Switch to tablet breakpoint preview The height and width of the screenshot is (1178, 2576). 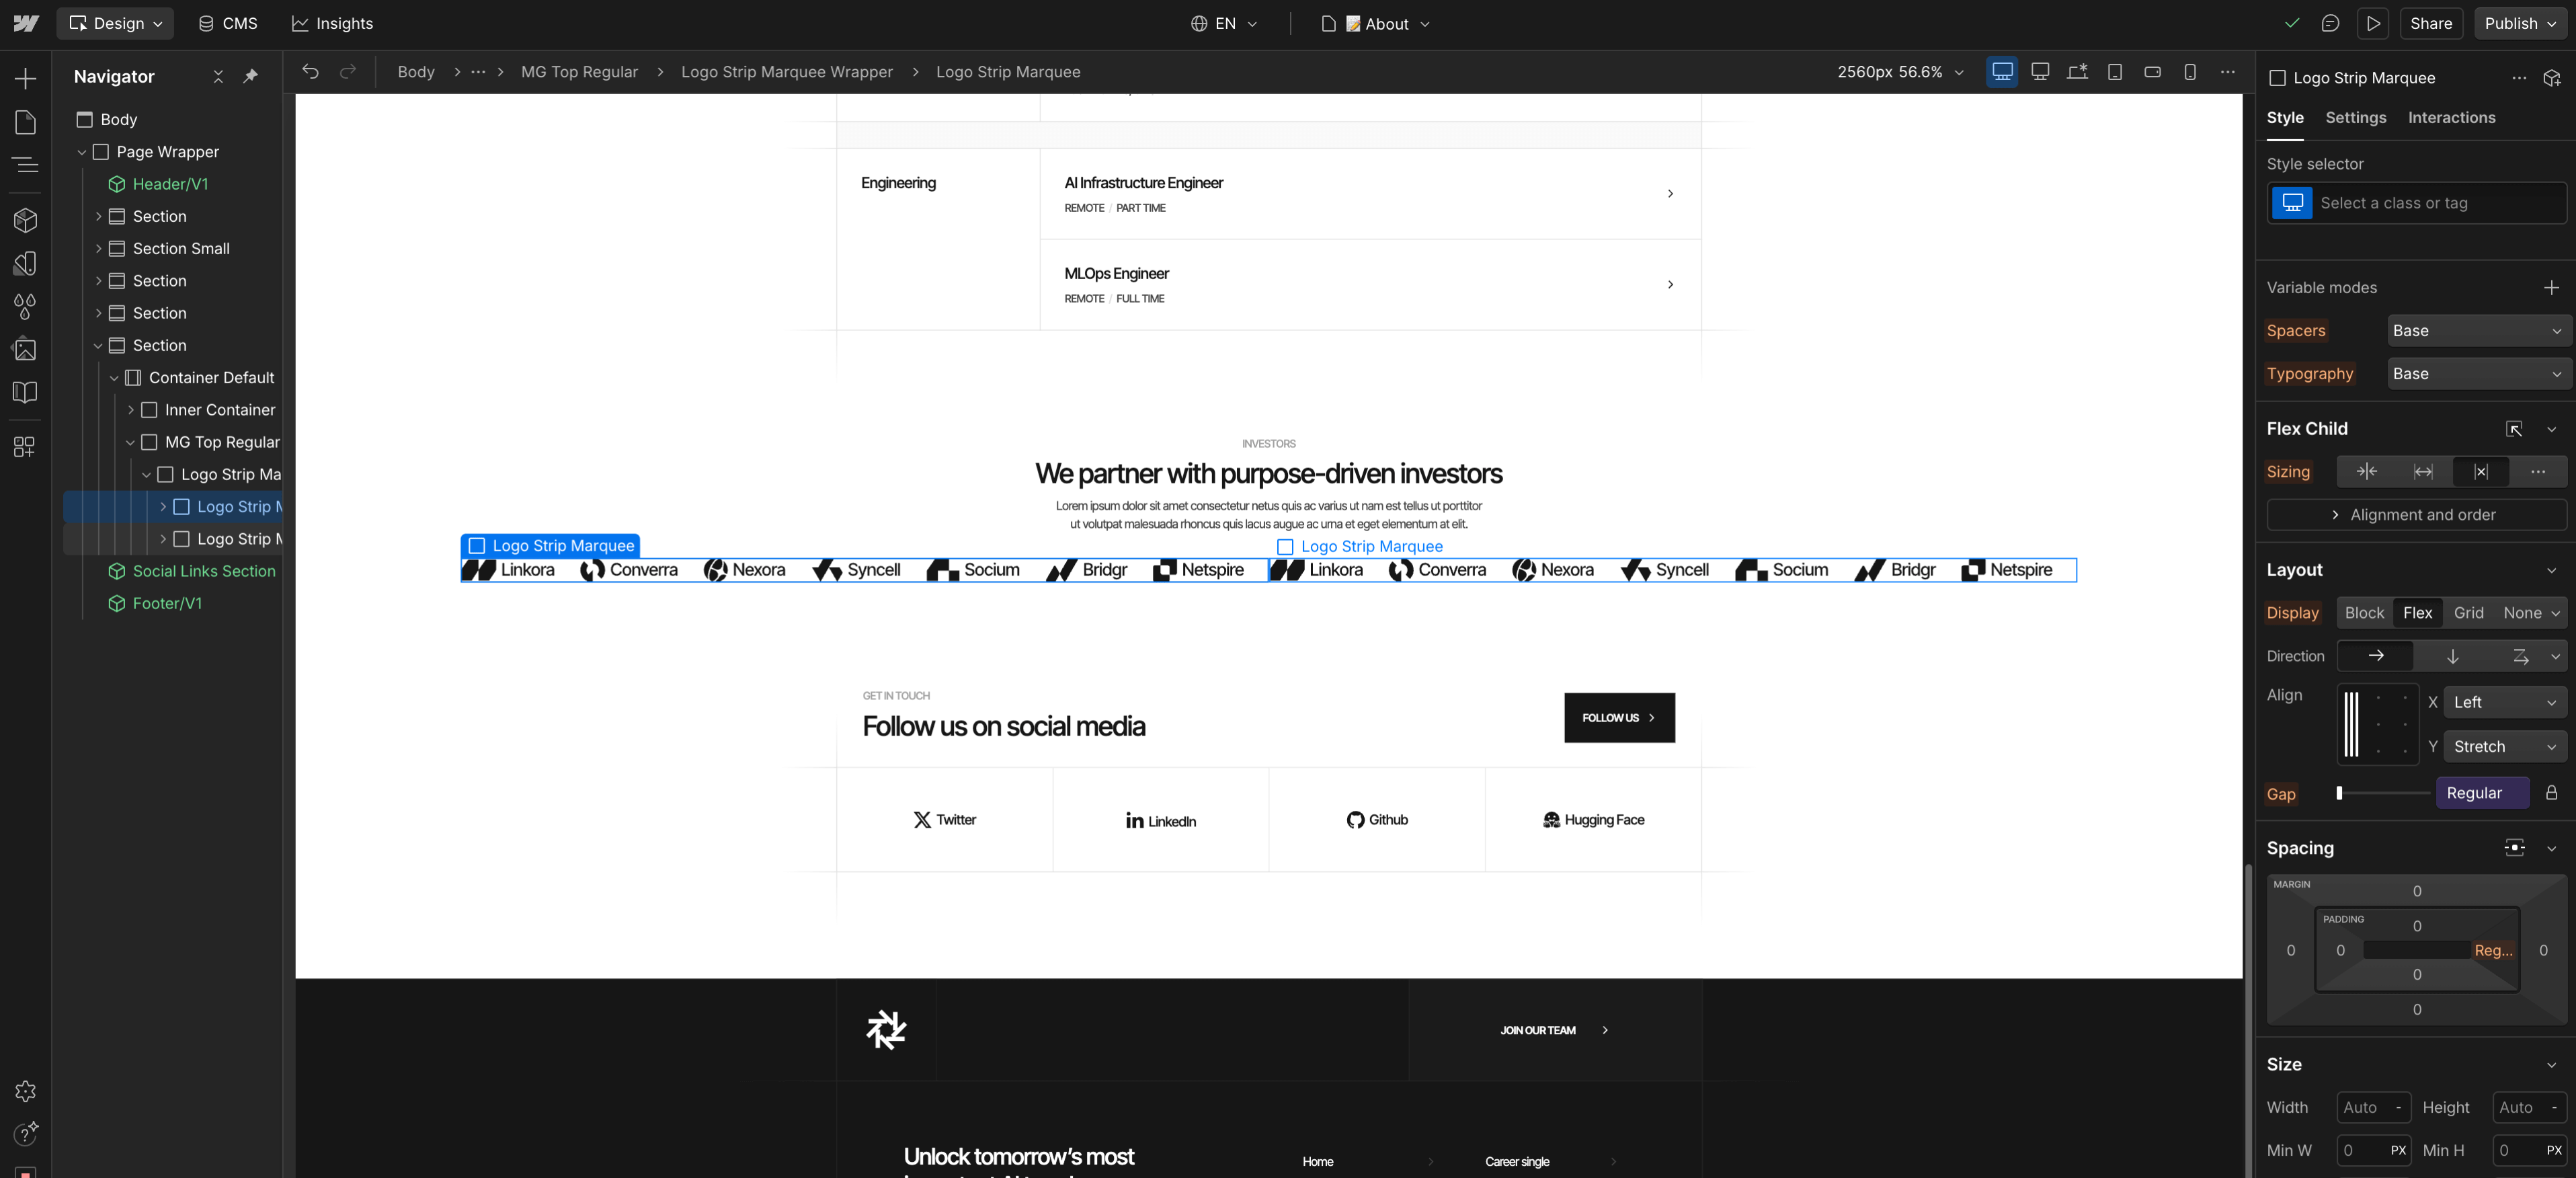2115,71
